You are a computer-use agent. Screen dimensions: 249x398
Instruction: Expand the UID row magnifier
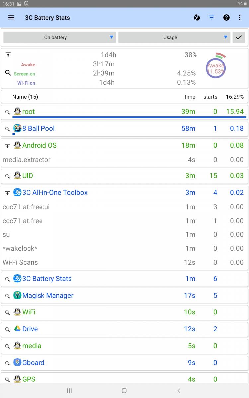(7, 176)
